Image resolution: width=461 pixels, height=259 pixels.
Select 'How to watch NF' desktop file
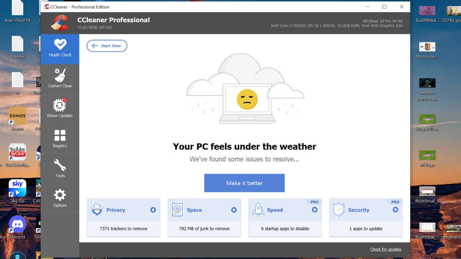pos(427,89)
